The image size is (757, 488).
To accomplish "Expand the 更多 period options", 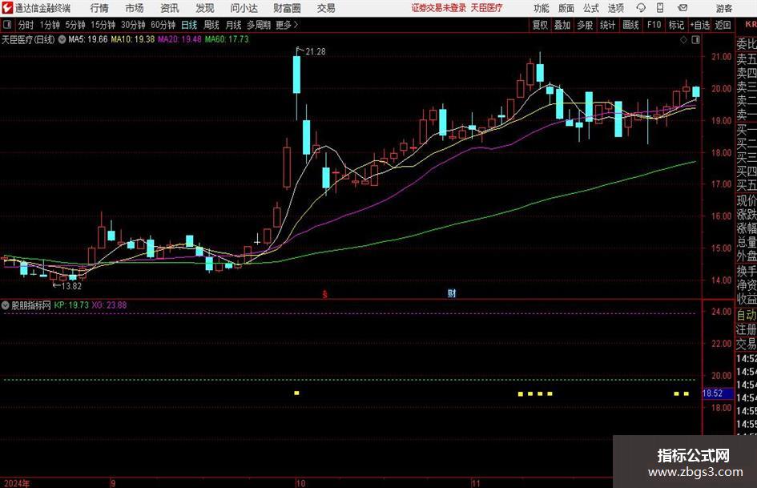I will 287,25.
